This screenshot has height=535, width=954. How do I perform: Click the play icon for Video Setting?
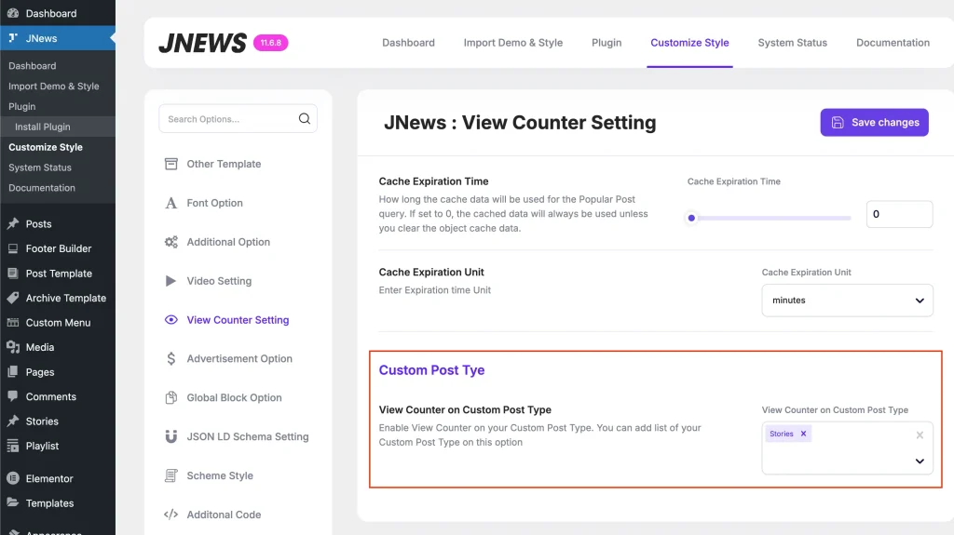click(171, 281)
